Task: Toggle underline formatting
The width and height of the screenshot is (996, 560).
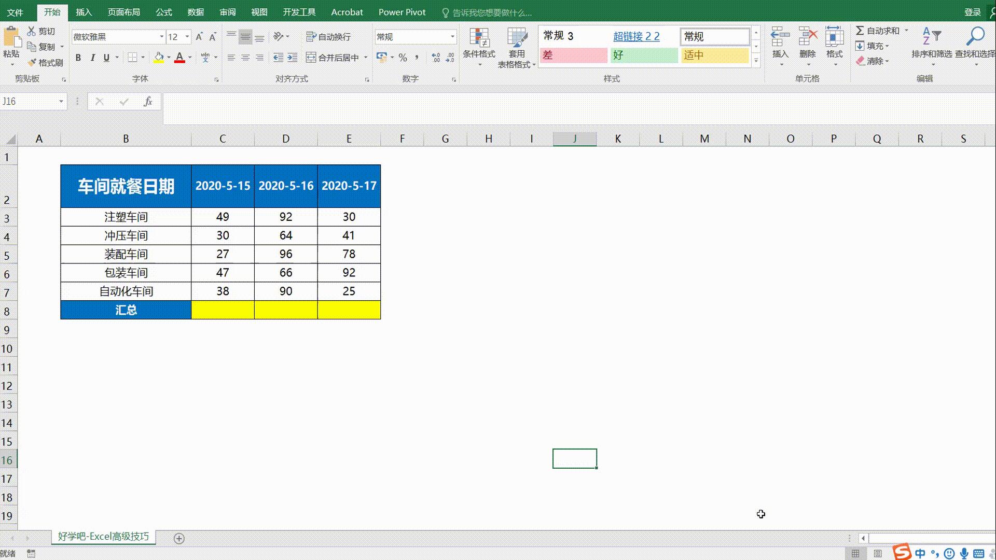Action: (x=106, y=58)
